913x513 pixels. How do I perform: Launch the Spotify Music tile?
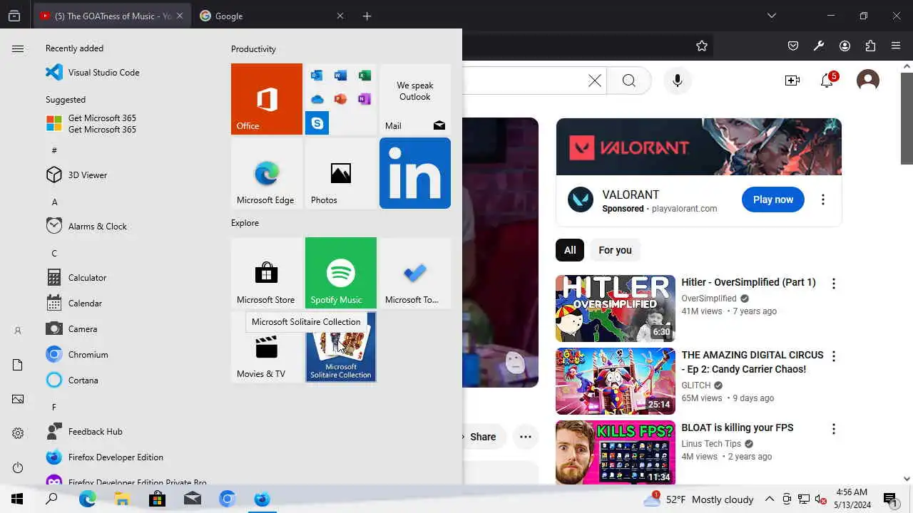click(341, 273)
